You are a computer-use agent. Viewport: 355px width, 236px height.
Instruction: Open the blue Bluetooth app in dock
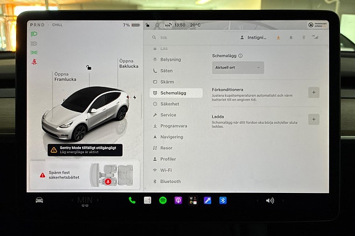tap(222, 200)
